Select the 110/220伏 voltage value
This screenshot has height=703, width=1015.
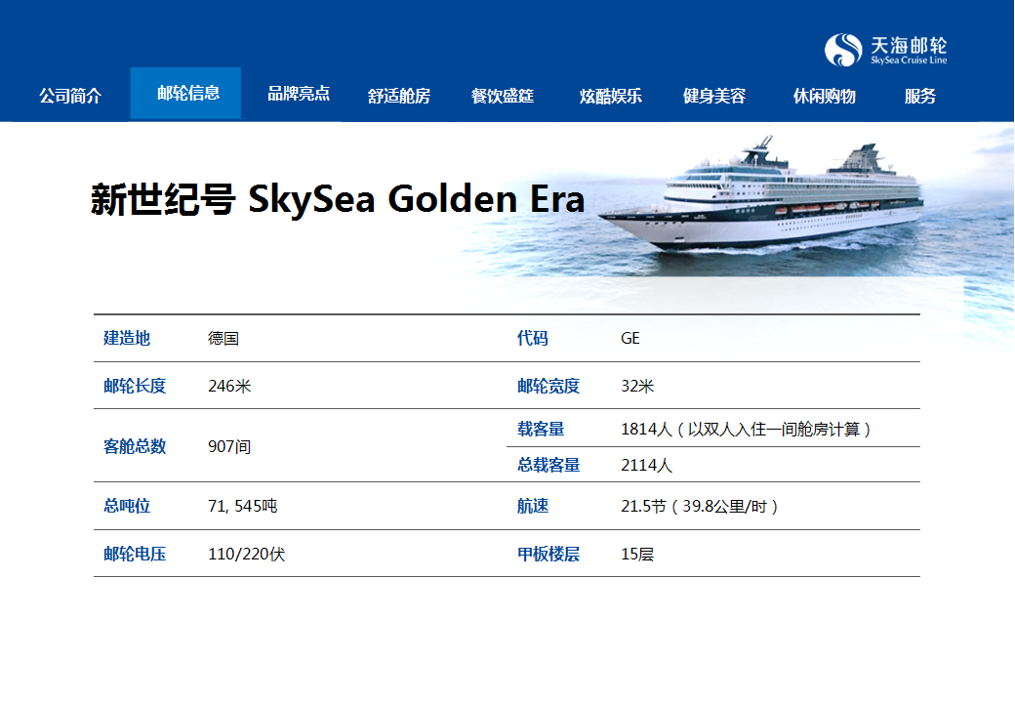point(247,554)
